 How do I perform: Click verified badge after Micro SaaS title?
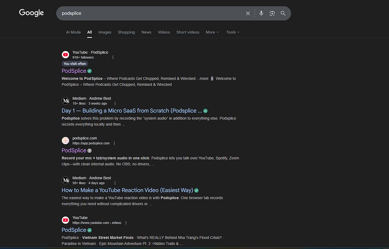(x=205, y=111)
